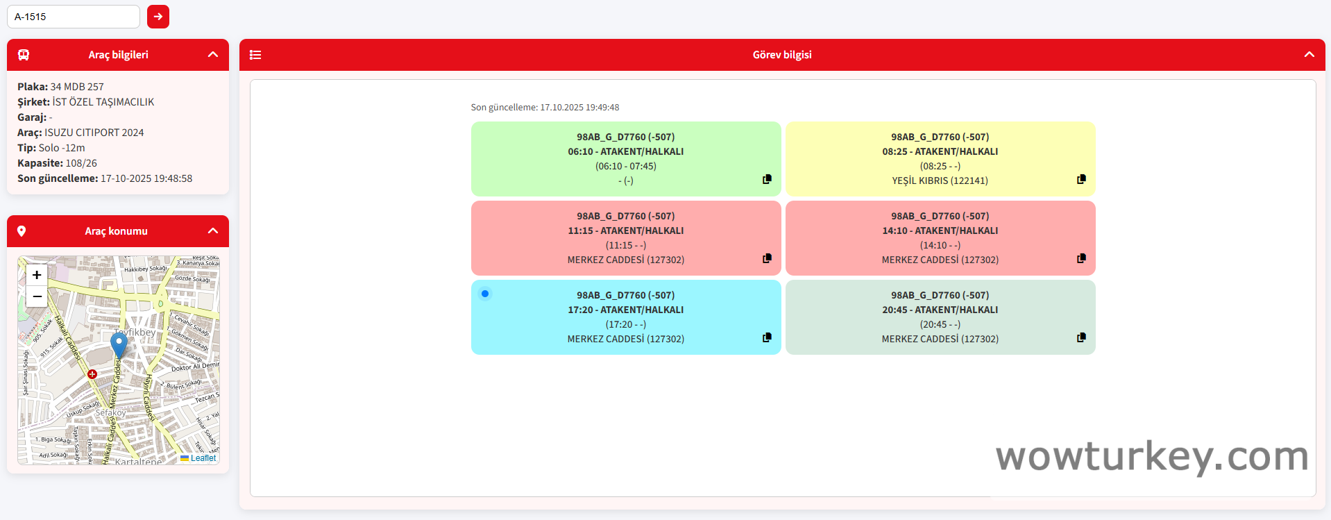
Task: Copy the 20:45 task info
Action: [1081, 337]
